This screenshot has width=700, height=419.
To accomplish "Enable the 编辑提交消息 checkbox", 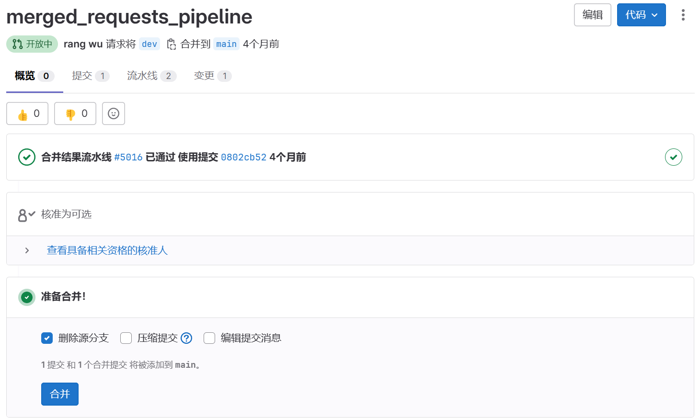I will point(209,338).
